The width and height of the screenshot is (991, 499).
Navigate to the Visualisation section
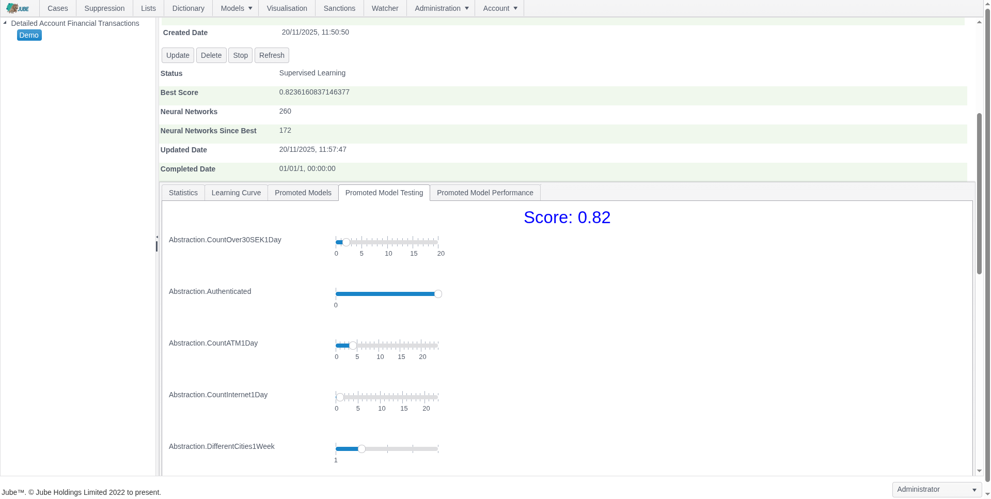coord(287,8)
